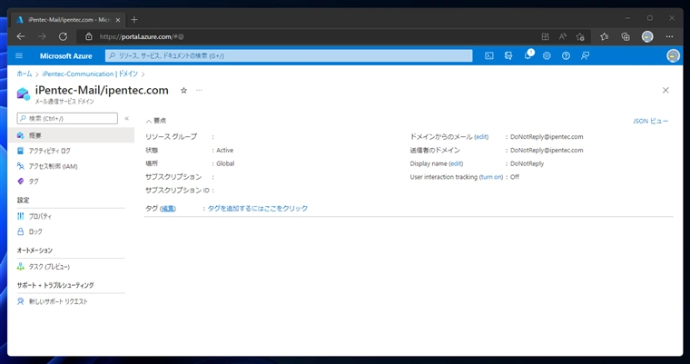
Task: View site information lock icon
Action: (88, 36)
